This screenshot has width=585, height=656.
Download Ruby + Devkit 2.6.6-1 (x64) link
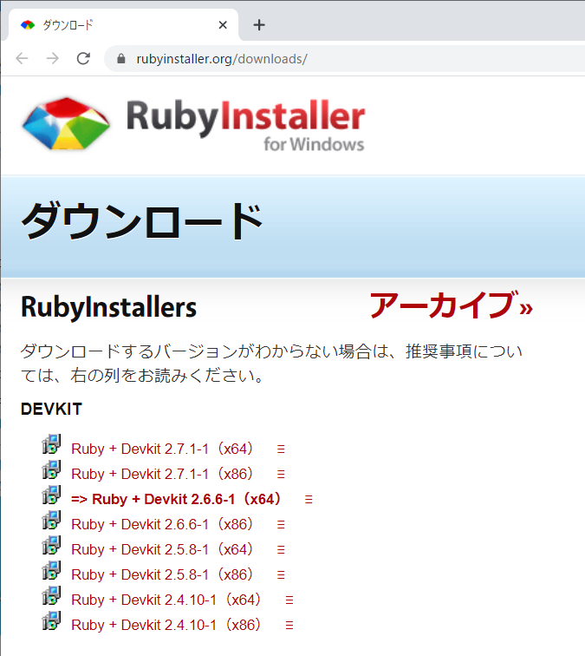click(x=176, y=499)
